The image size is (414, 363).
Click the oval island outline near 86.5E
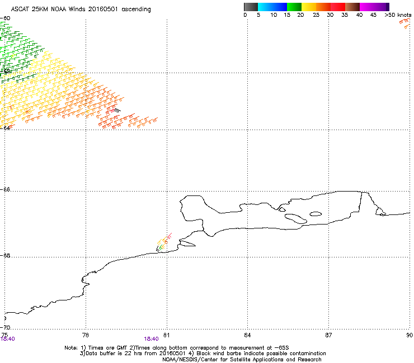[x=316, y=214]
